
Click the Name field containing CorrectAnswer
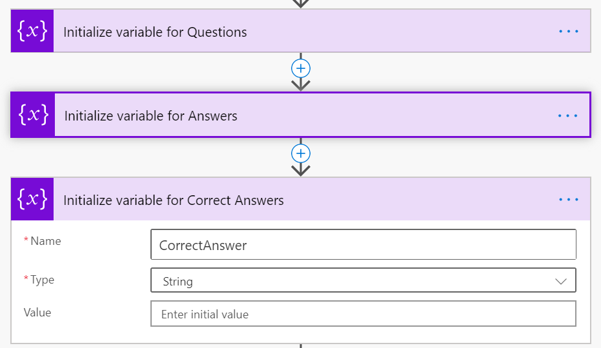[363, 244]
